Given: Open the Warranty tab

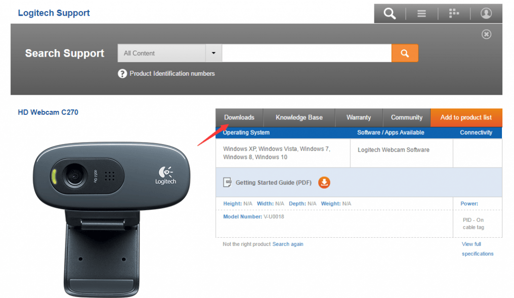Looking at the screenshot, I should 358,117.
